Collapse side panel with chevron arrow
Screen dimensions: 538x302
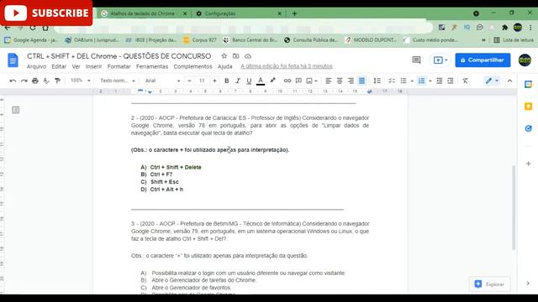(x=528, y=284)
